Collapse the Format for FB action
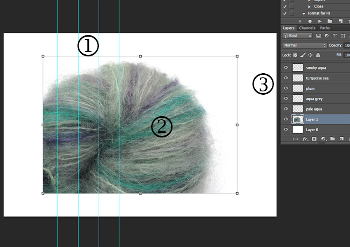The width and height of the screenshot is (350, 247). tap(303, 13)
